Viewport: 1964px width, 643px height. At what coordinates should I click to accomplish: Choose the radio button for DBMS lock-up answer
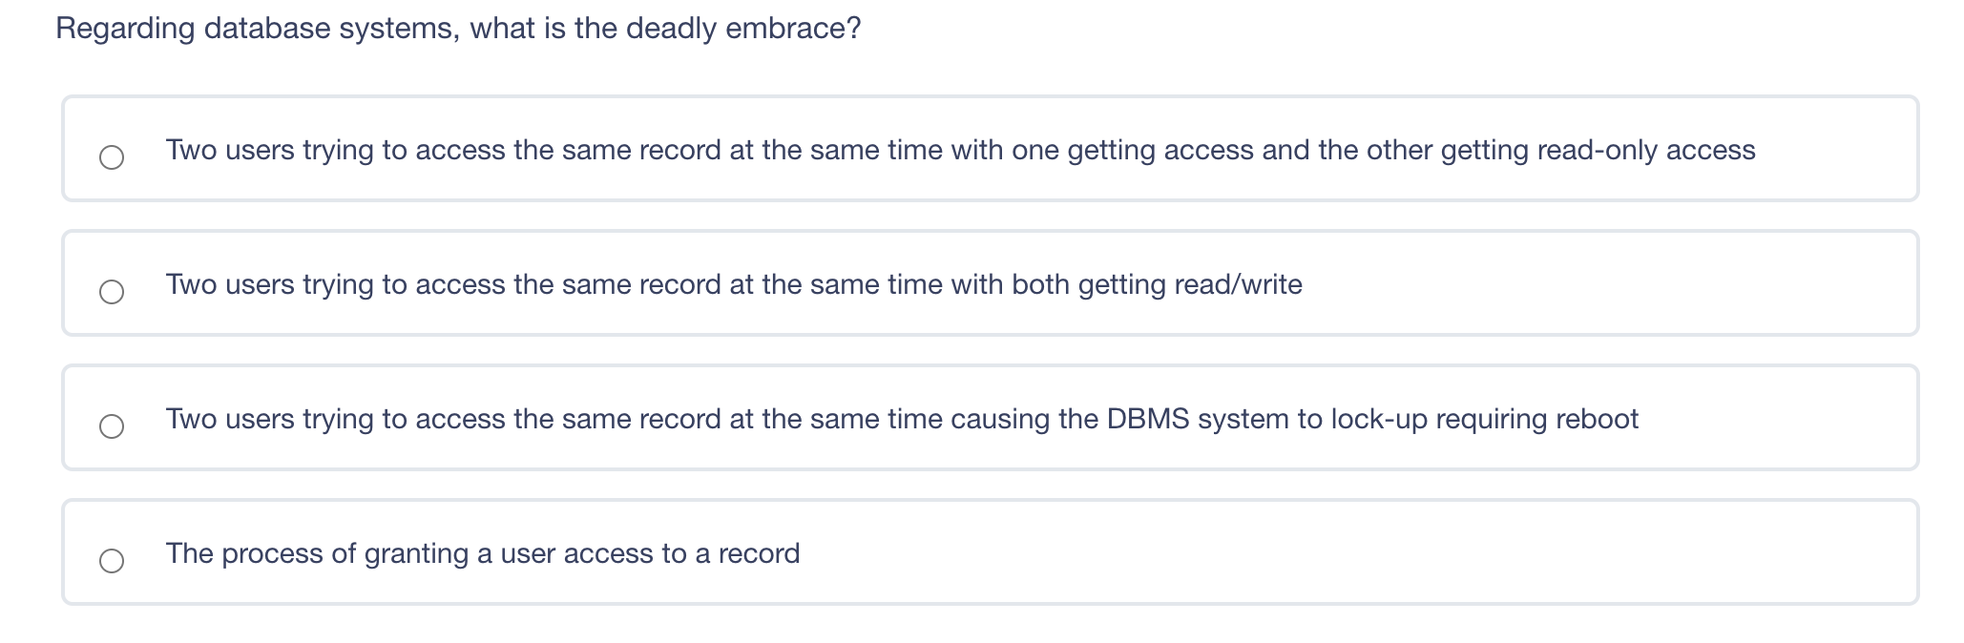click(x=112, y=426)
